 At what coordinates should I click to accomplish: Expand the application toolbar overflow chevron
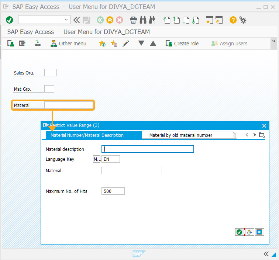click(x=274, y=41)
